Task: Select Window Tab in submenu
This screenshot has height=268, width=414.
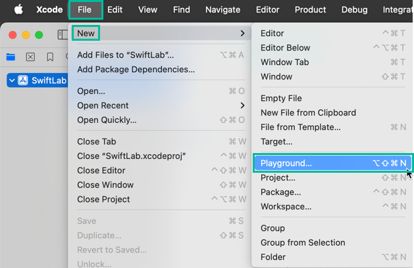Action: 332,62
